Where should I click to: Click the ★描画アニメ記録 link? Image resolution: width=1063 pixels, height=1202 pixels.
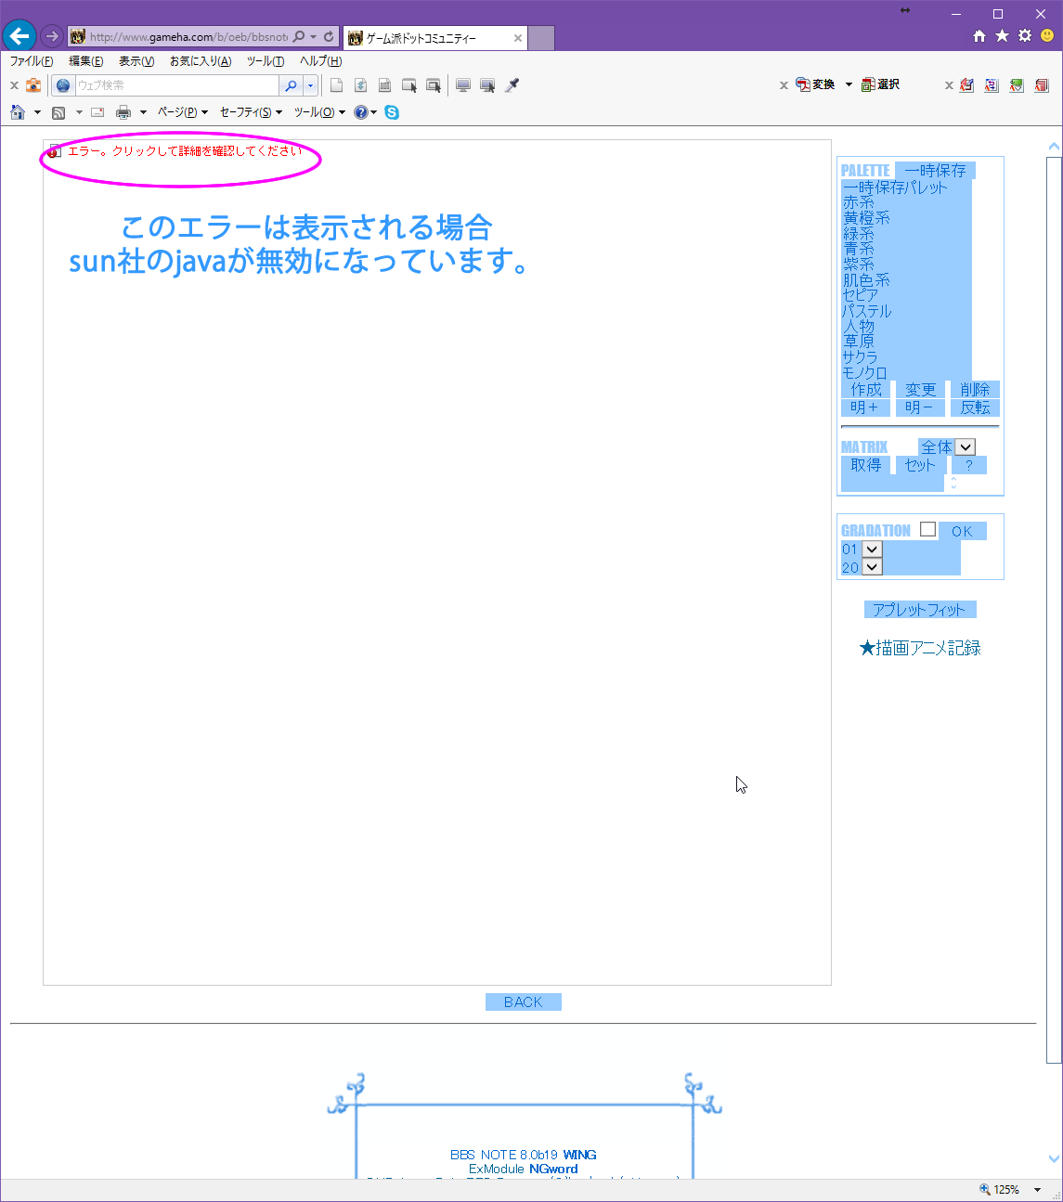(919, 648)
